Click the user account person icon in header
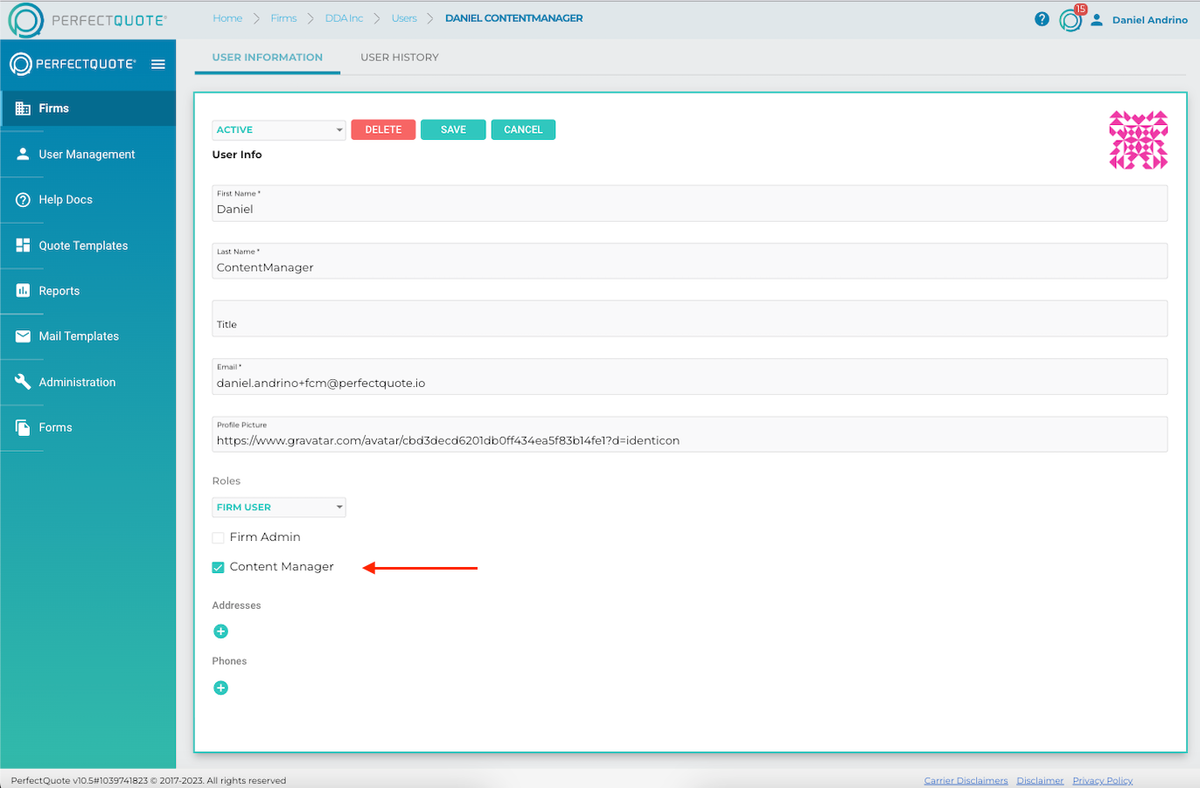 [1097, 19]
